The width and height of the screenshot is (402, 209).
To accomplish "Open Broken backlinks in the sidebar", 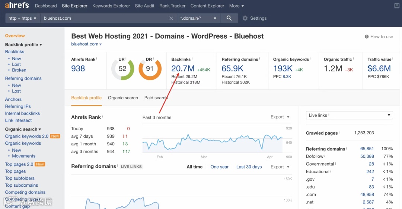I will [x=19, y=70].
